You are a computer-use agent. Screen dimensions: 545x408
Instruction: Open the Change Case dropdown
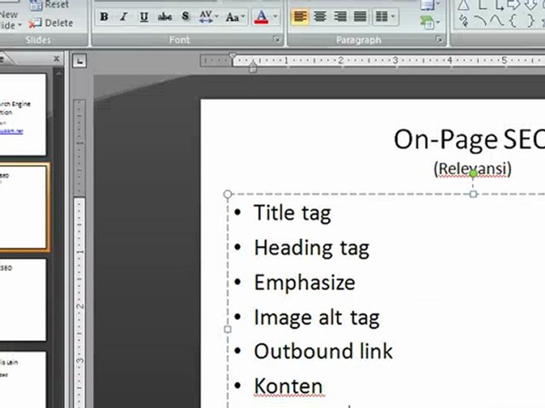tap(235, 16)
